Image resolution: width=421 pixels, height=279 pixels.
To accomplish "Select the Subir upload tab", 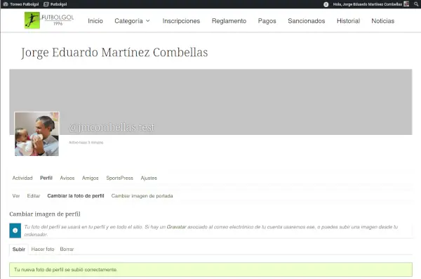I will [x=19, y=249].
